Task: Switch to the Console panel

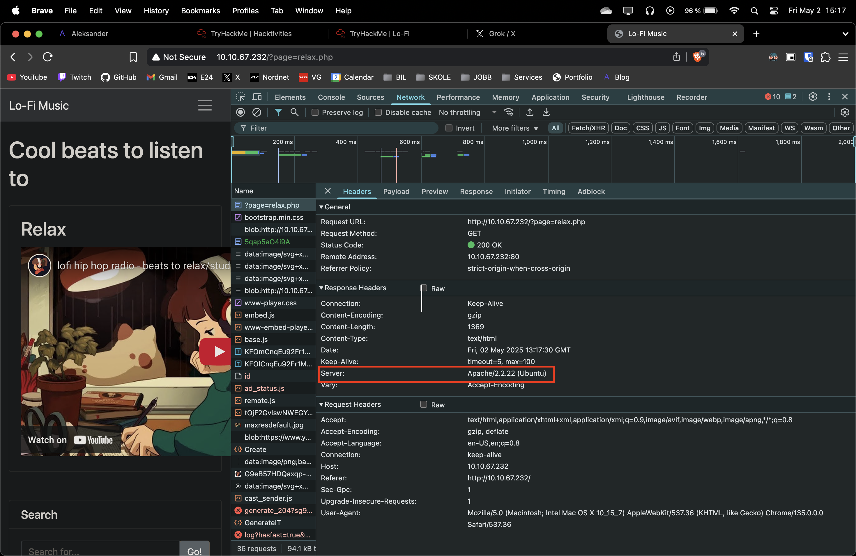Action: click(x=331, y=97)
